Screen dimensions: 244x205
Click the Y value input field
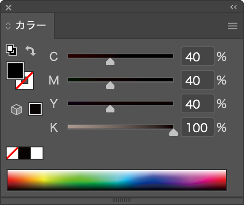198,103
